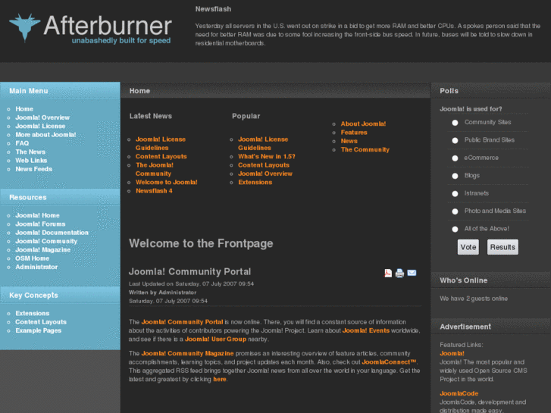Submit the poll with the Vote button
Screen dimensions: 551x413
coord(468,247)
